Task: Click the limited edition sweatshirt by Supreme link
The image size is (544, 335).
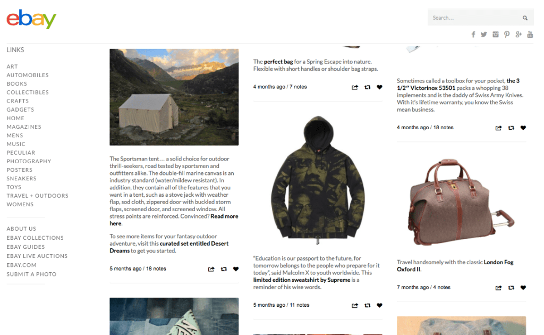Action: (302, 280)
